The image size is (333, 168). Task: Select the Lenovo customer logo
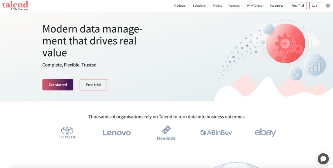click(x=117, y=133)
